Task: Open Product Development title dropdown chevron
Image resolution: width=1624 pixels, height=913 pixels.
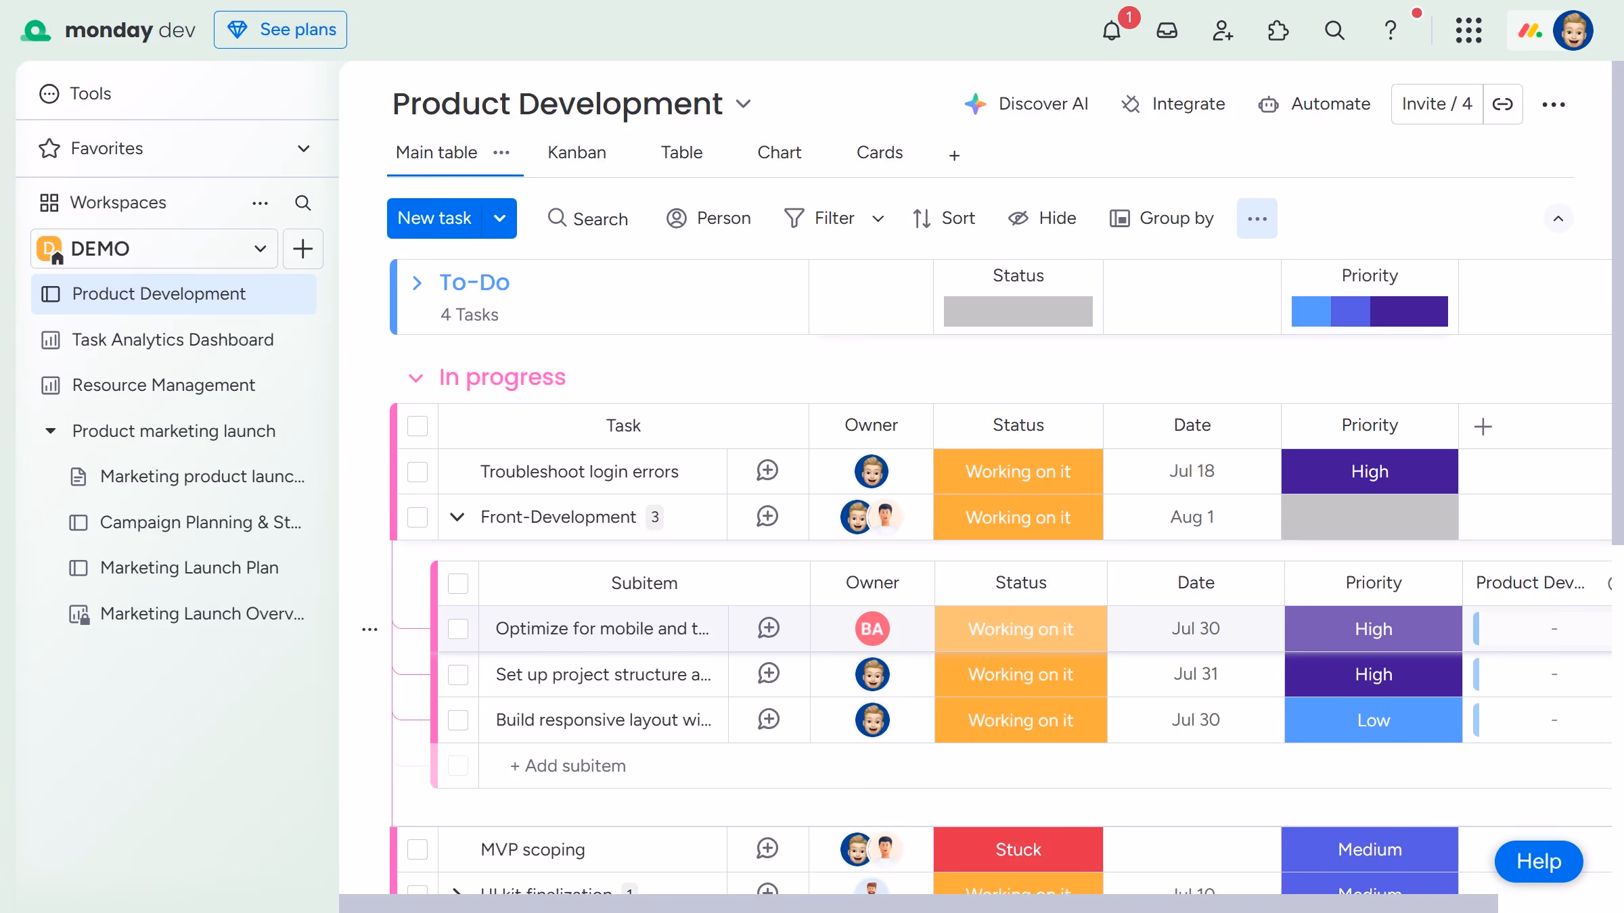Action: (x=744, y=104)
